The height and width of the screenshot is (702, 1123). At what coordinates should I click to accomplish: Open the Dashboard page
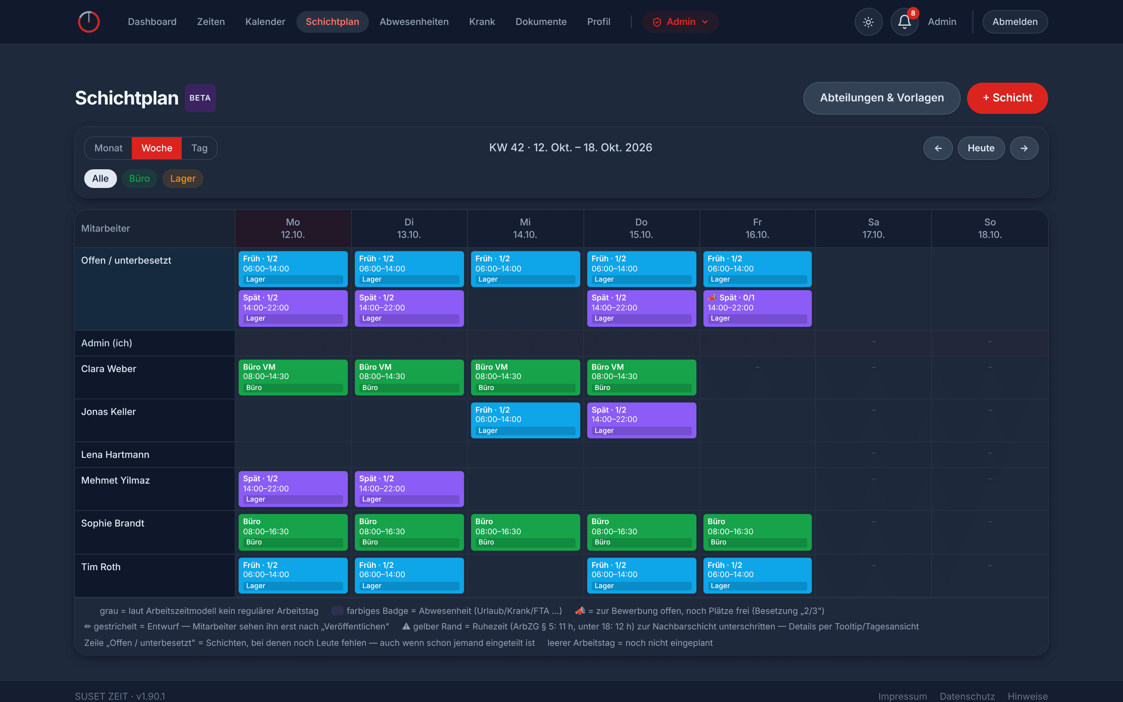pyautogui.click(x=152, y=22)
